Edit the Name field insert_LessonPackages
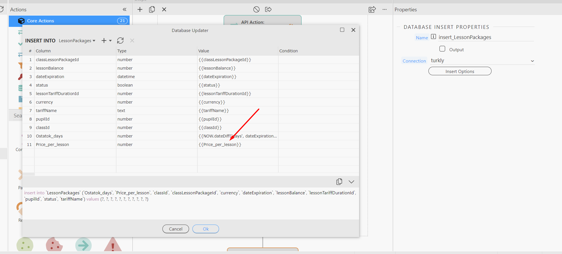Screen dimensions: 562x254 (486, 37)
